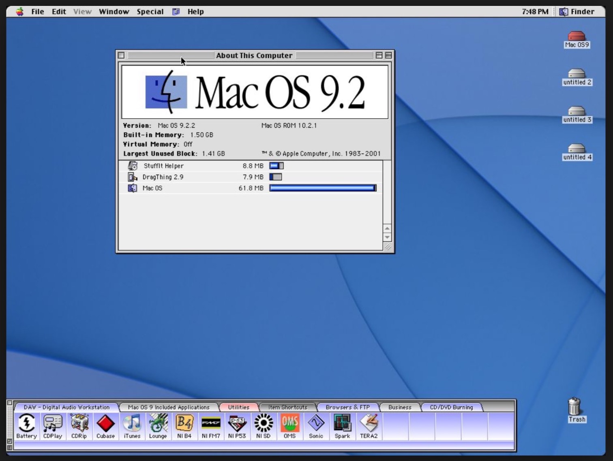Click "Mac OS ROM 10.2.1" text
The image size is (613, 461).
point(289,126)
